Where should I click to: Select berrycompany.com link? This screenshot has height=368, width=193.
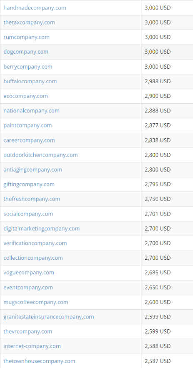28,67
